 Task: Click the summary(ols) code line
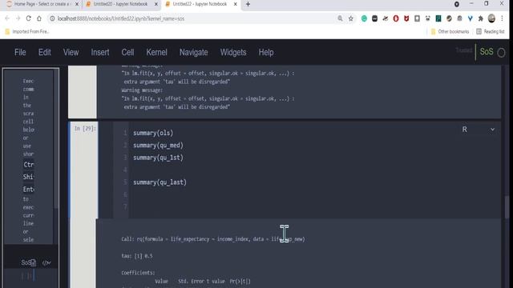click(153, 133)
